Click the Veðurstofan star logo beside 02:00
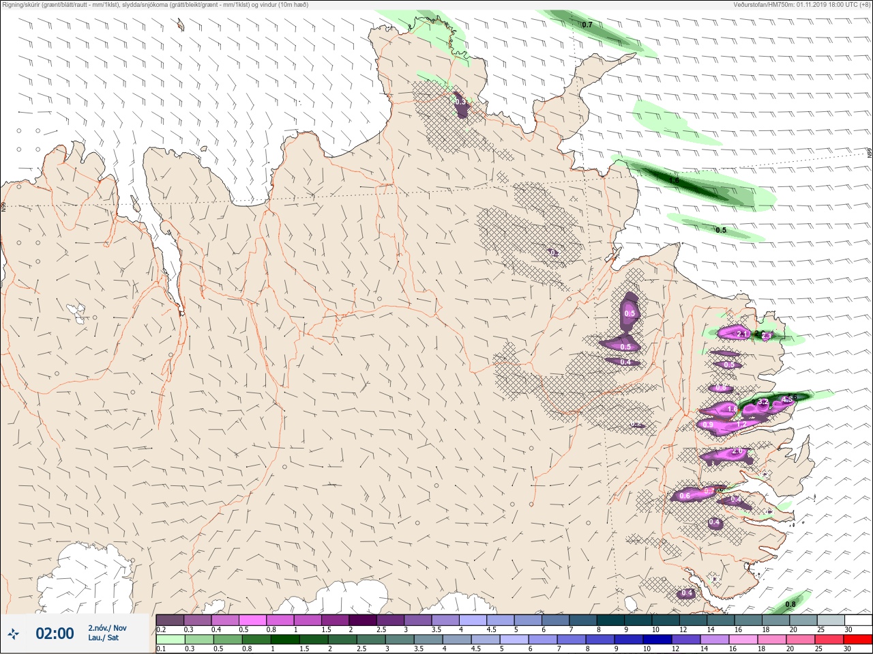The width and height of the screenshot is (873, 654). [x=13, y=634]
